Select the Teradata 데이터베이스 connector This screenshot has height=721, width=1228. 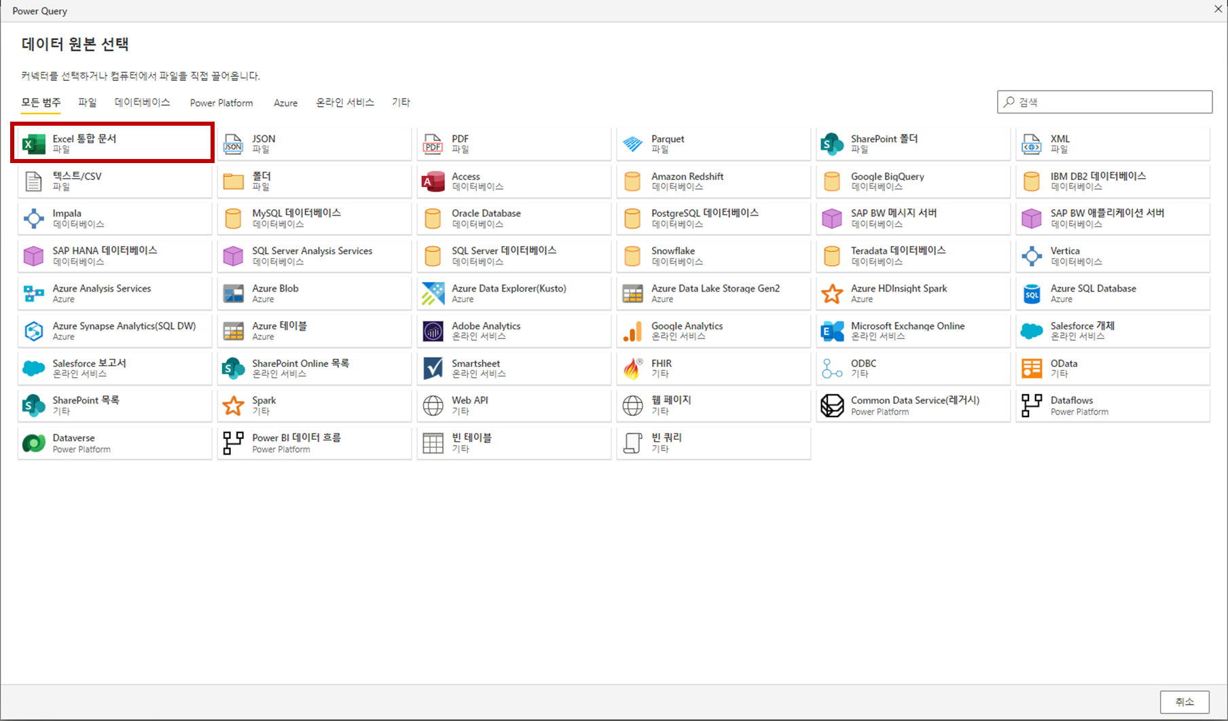(x=914, y=256)
